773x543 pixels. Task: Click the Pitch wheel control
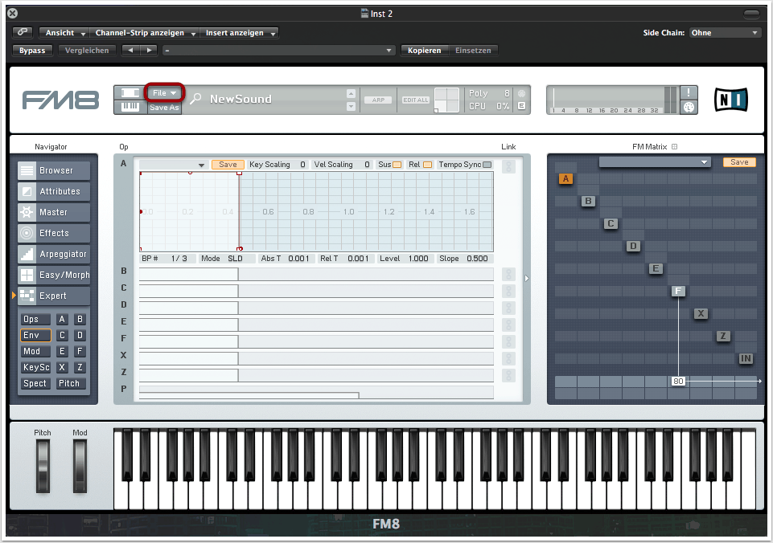coord(43,467)
